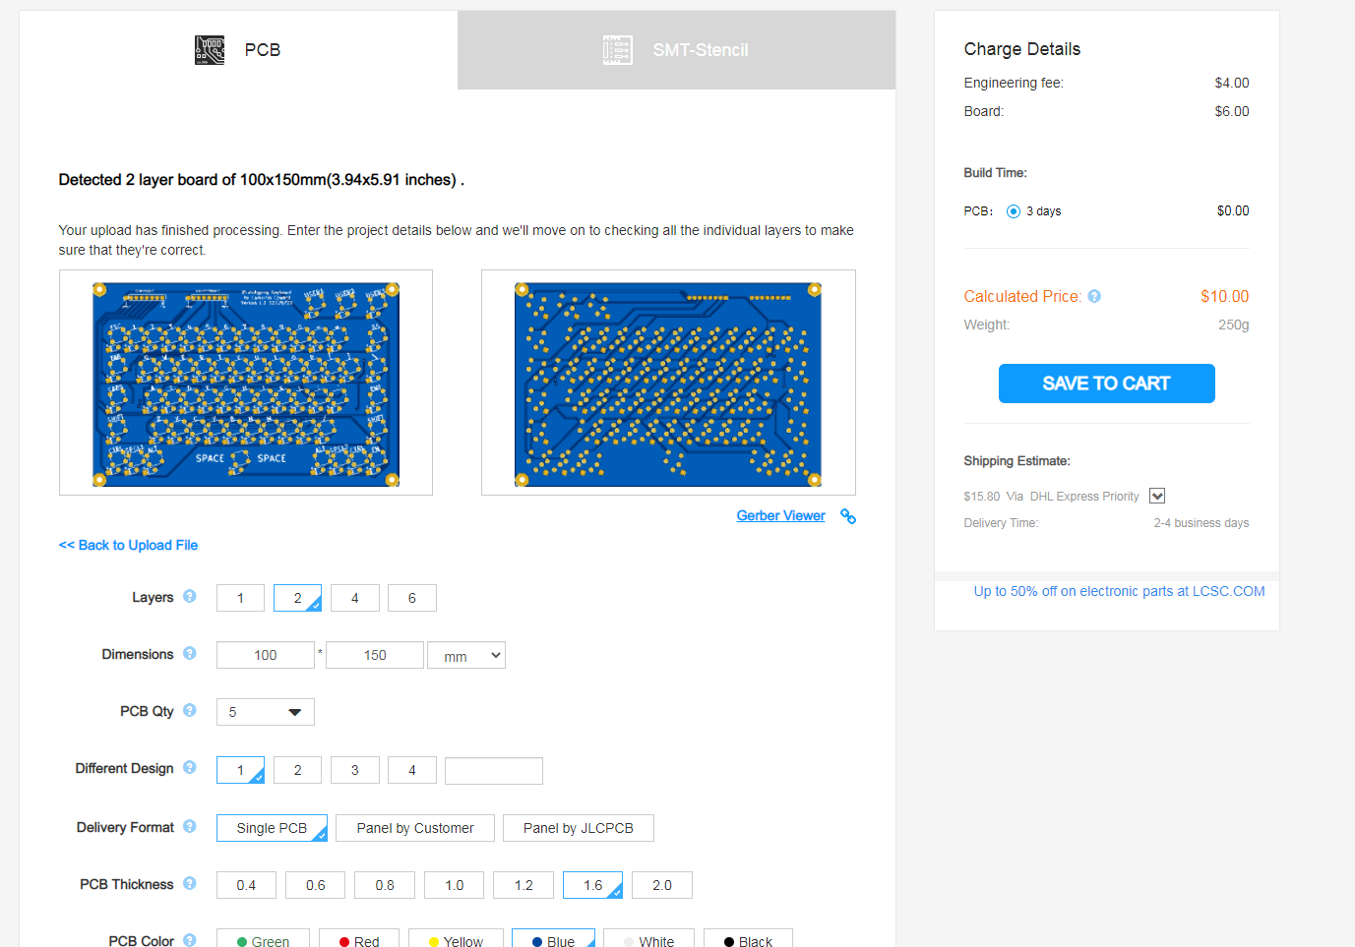The image size is (1355, 947).
Task: Click the Layers help icon
Action: pos(191,597)
